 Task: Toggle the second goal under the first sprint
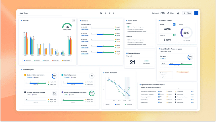point(128,29)
